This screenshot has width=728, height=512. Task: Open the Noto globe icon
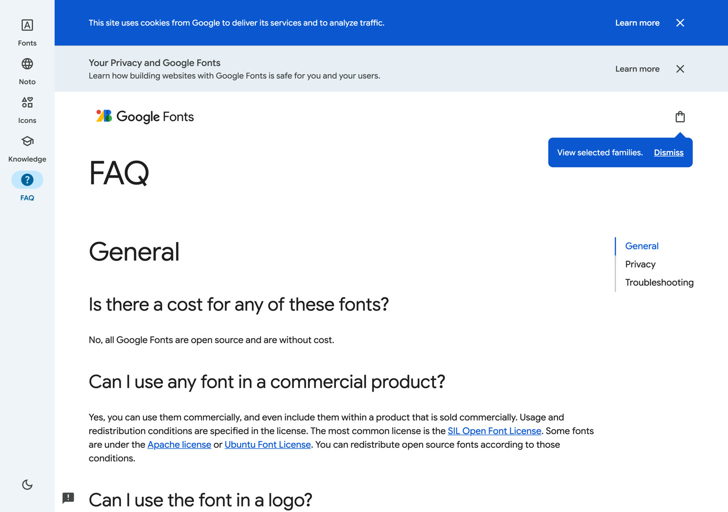tap(27, 64)
